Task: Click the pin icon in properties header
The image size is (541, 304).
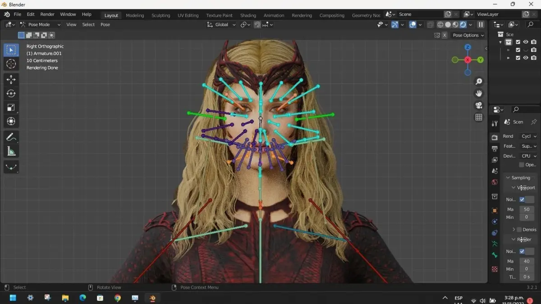Action: tap(534, 122)
